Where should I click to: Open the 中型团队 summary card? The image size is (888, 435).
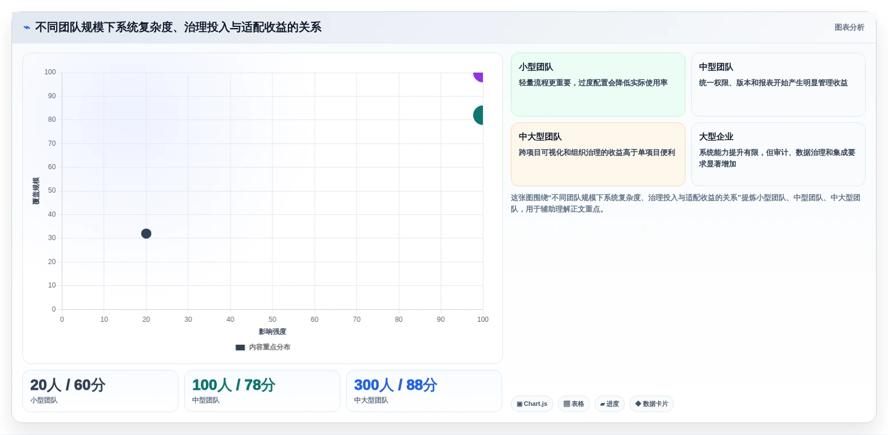778,85
